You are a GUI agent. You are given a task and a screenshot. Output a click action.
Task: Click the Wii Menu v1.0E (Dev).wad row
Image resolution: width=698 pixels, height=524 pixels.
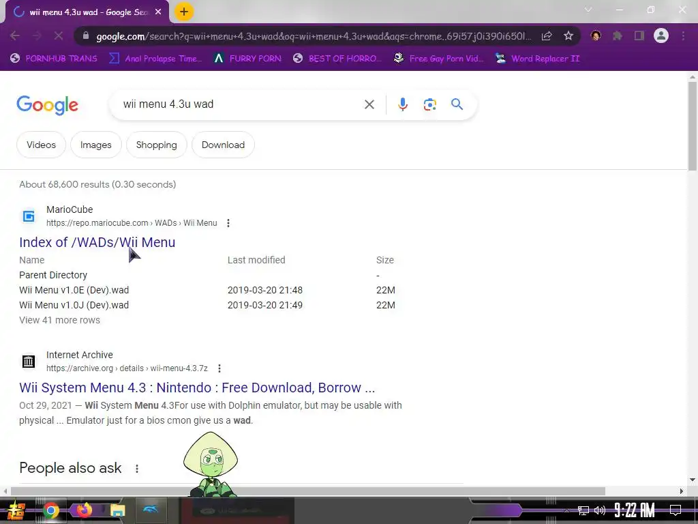(207, 290)
